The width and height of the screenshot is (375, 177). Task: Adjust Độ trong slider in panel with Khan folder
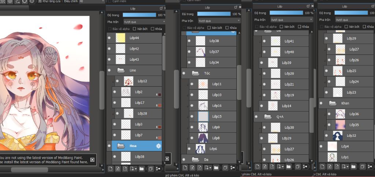351,13
